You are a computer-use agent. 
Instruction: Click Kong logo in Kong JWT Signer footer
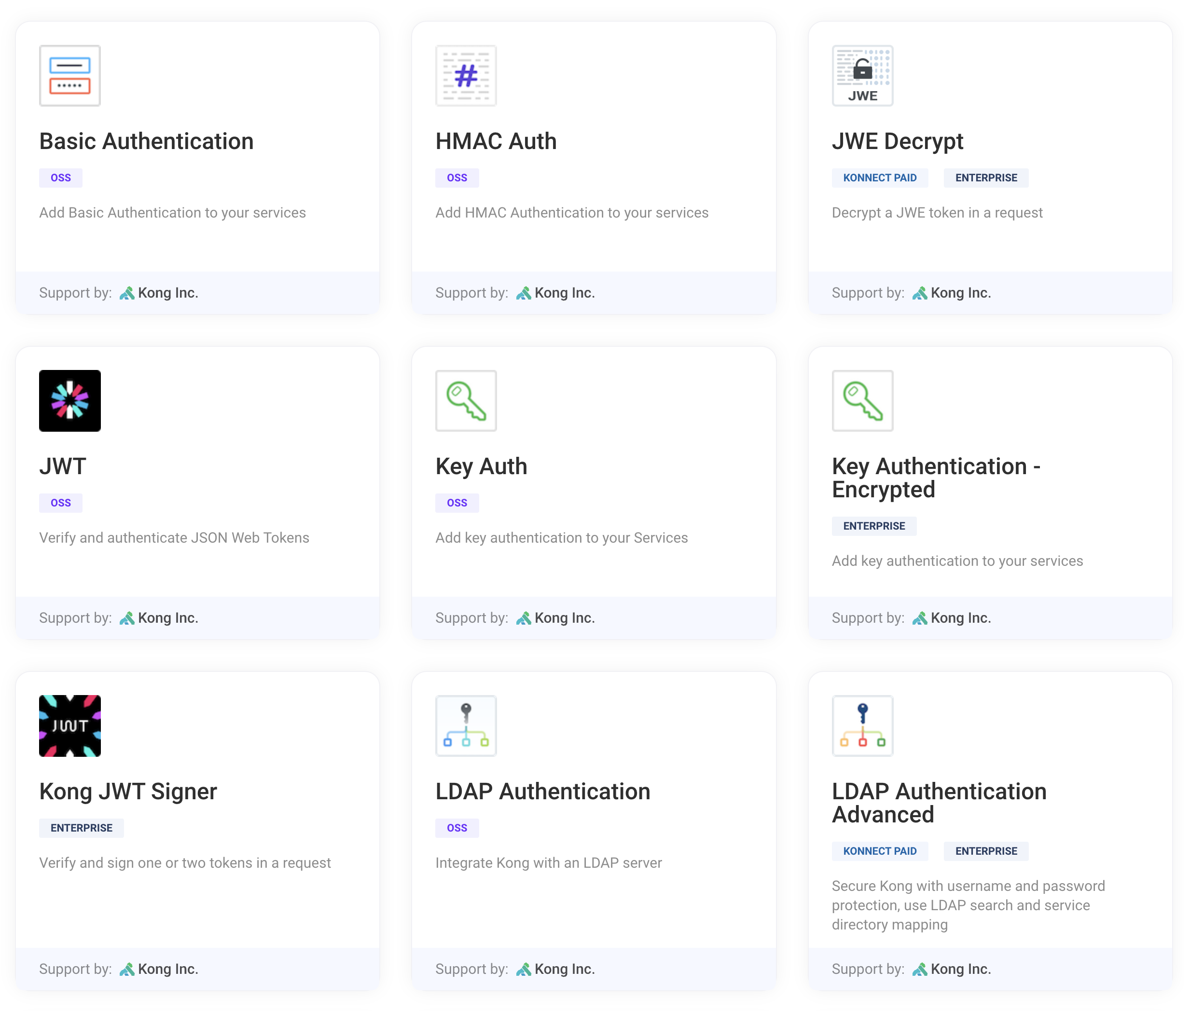(x=127, y=969)
